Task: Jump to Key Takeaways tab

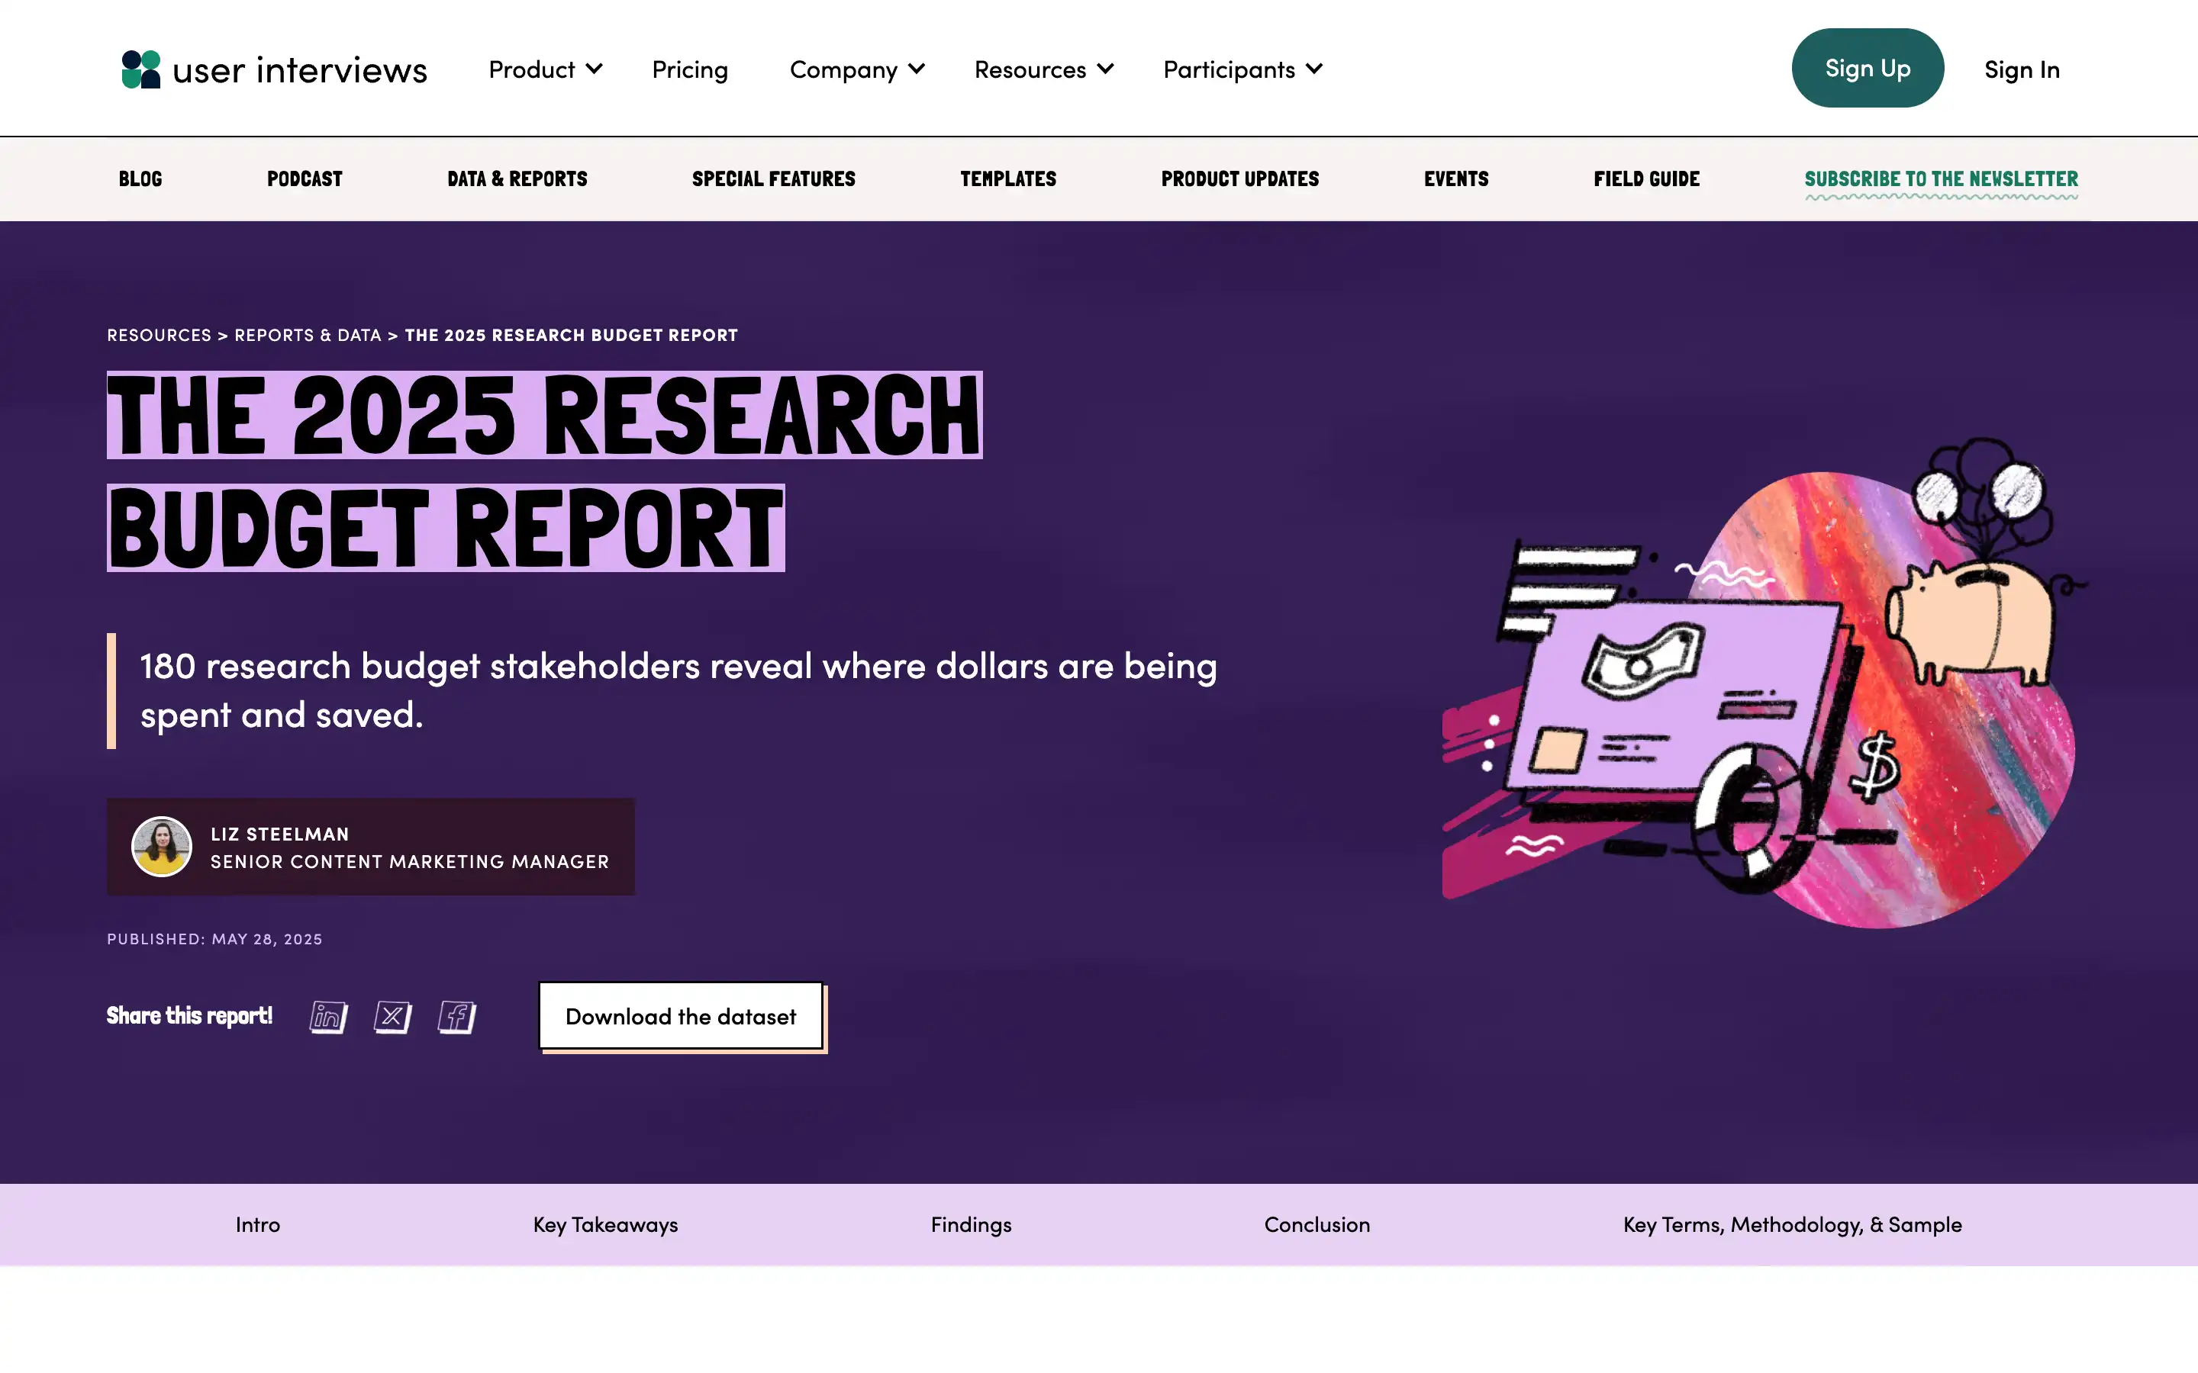Action: coord(606,1224)
